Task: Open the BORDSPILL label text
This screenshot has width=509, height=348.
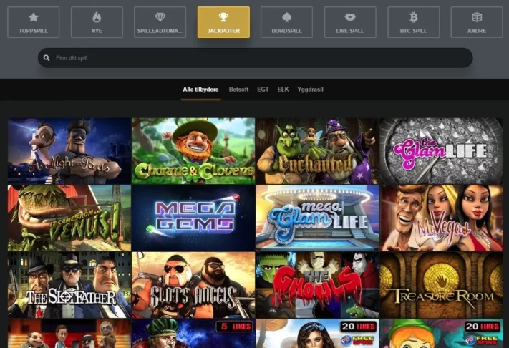Action: [x=286, y=31]
